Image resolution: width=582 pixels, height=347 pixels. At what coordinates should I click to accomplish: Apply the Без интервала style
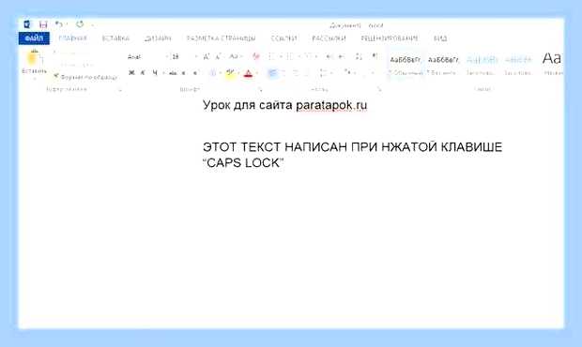[x=443, y=65]
